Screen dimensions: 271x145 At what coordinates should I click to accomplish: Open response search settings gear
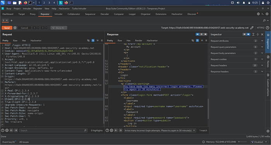coord(111,131)
